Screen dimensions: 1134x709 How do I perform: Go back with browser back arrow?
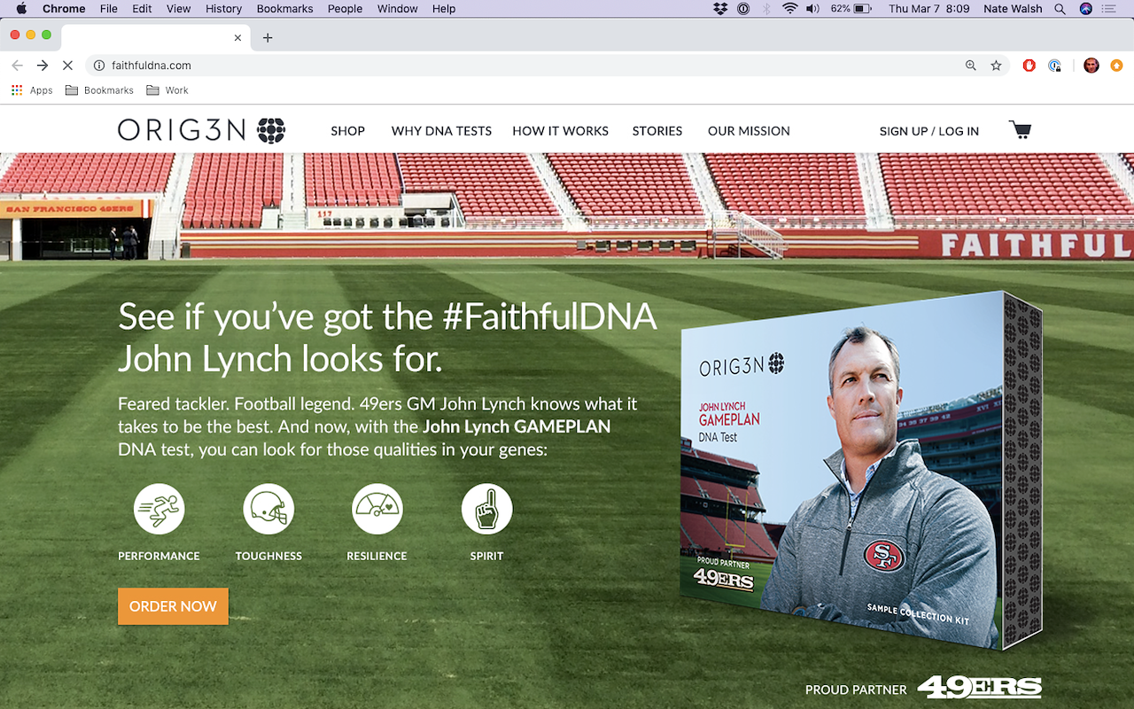pos(18,66)
